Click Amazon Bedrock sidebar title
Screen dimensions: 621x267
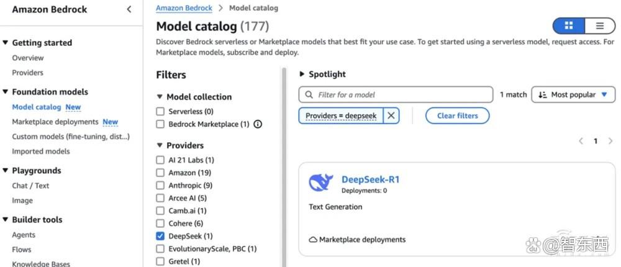[50, 9]
